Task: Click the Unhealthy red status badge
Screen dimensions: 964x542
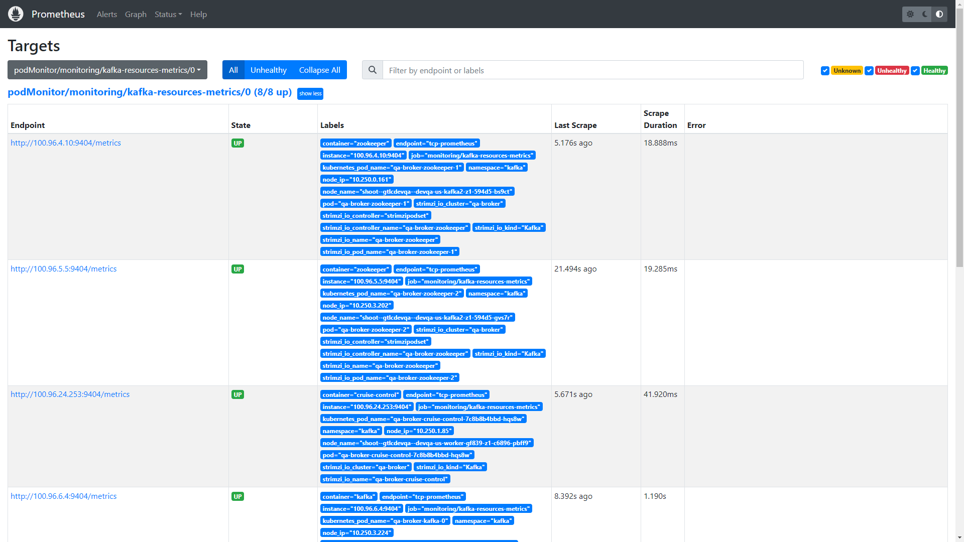Action: [892, 71]
